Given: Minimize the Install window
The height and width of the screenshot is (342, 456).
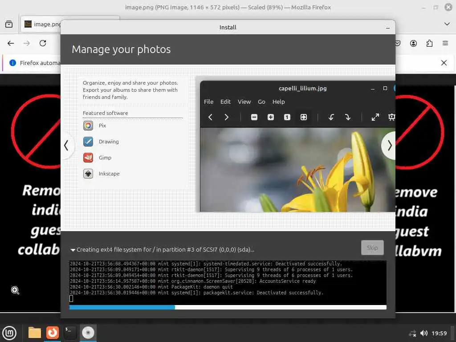Looking at the screenshot, I should [x=388, y=28].
